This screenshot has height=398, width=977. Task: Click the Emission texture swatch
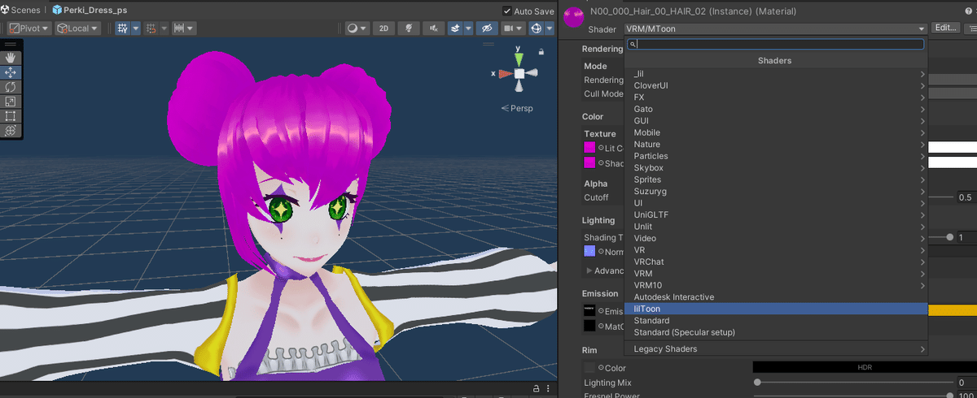pos(589,311)
